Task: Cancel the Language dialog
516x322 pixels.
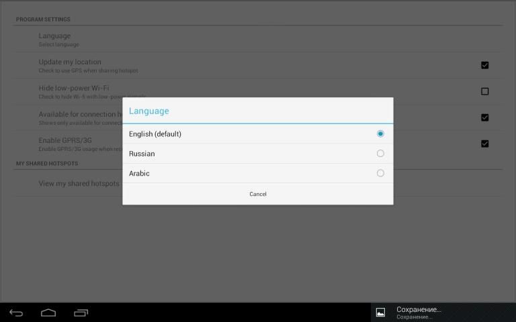Action: click(258, 194)
